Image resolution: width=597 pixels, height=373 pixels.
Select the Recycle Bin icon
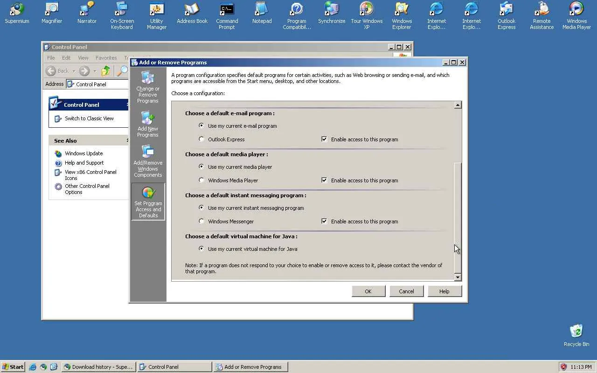click(x=576, y=335)
